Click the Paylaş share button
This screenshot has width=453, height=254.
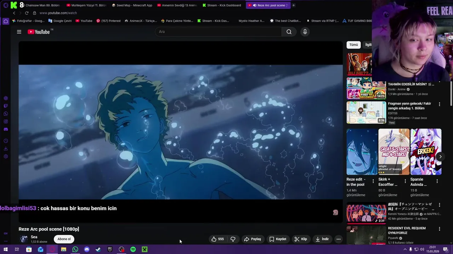click(253, 239)
